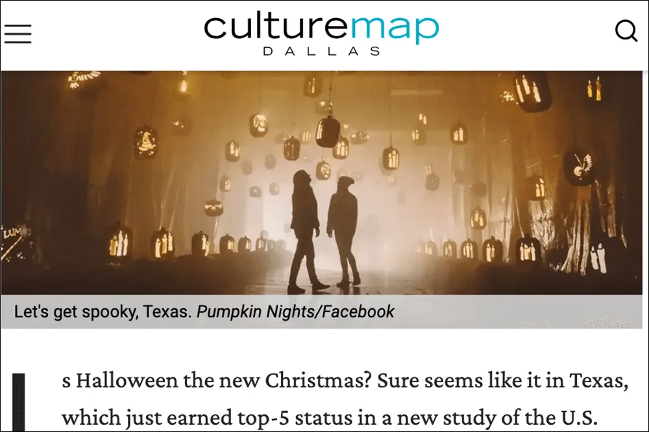Click the winged owl pumpkin at right
Screen dimensions: 649x432
(x=580, y=166)
